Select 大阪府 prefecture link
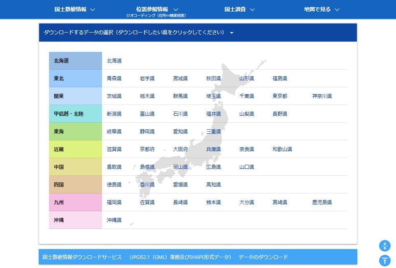This screenshot has width=396, height=268. [x=180, y=149]
